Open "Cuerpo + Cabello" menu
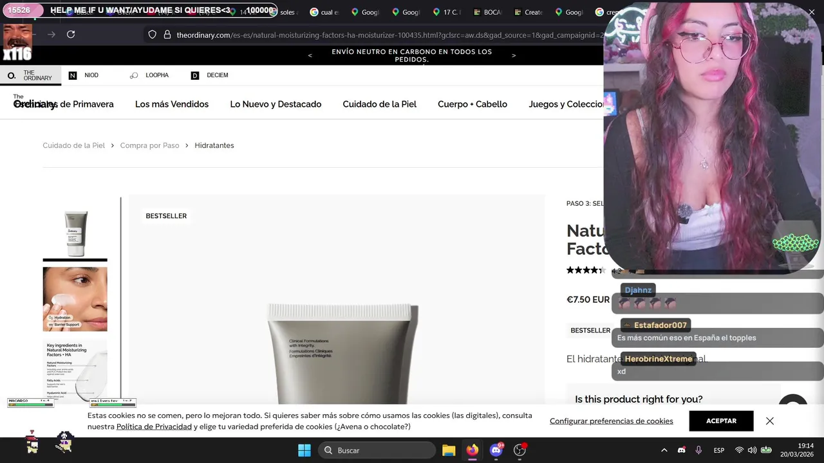 (x=473, y=104)
